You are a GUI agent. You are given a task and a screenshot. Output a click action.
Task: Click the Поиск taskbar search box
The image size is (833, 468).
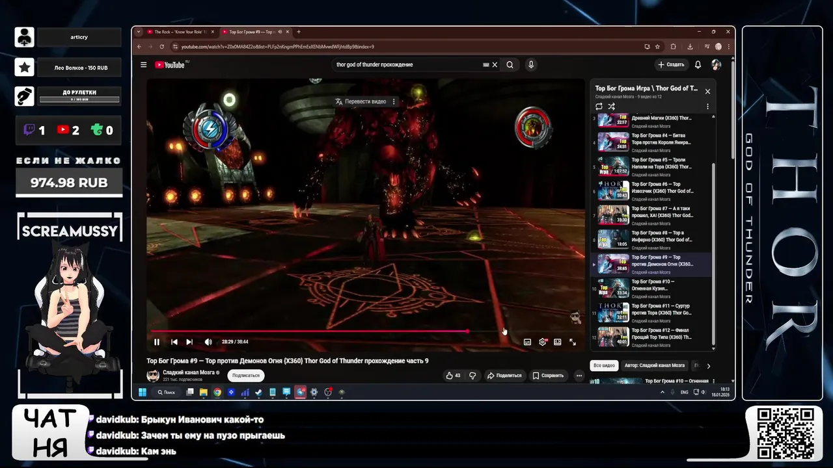pos(167,392)
